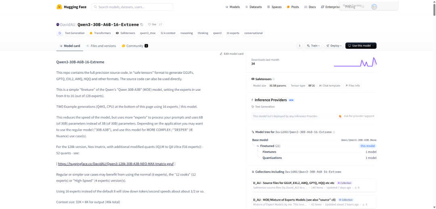Image resolution: width=436 pixels, height=209 pixels.
Task: Click the Model size 30.5B params badge
Action: (x=269, y=86)
